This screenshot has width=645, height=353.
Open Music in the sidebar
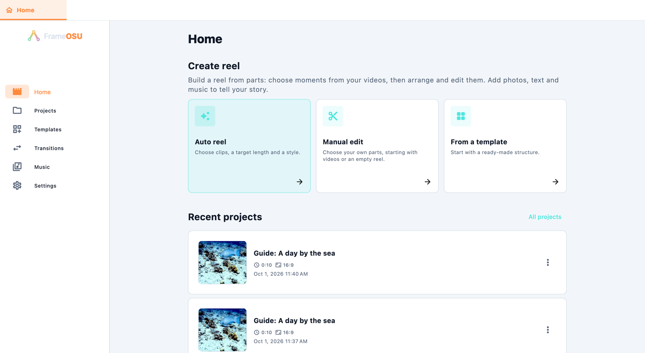(42, 167)
